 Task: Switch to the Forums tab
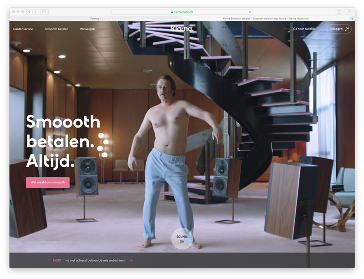pyautogui.click(x=95, y=18)
